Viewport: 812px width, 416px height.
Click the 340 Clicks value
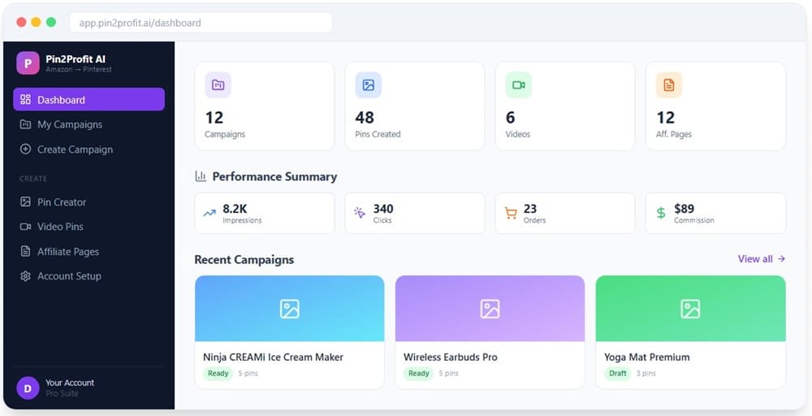[383, 209]
